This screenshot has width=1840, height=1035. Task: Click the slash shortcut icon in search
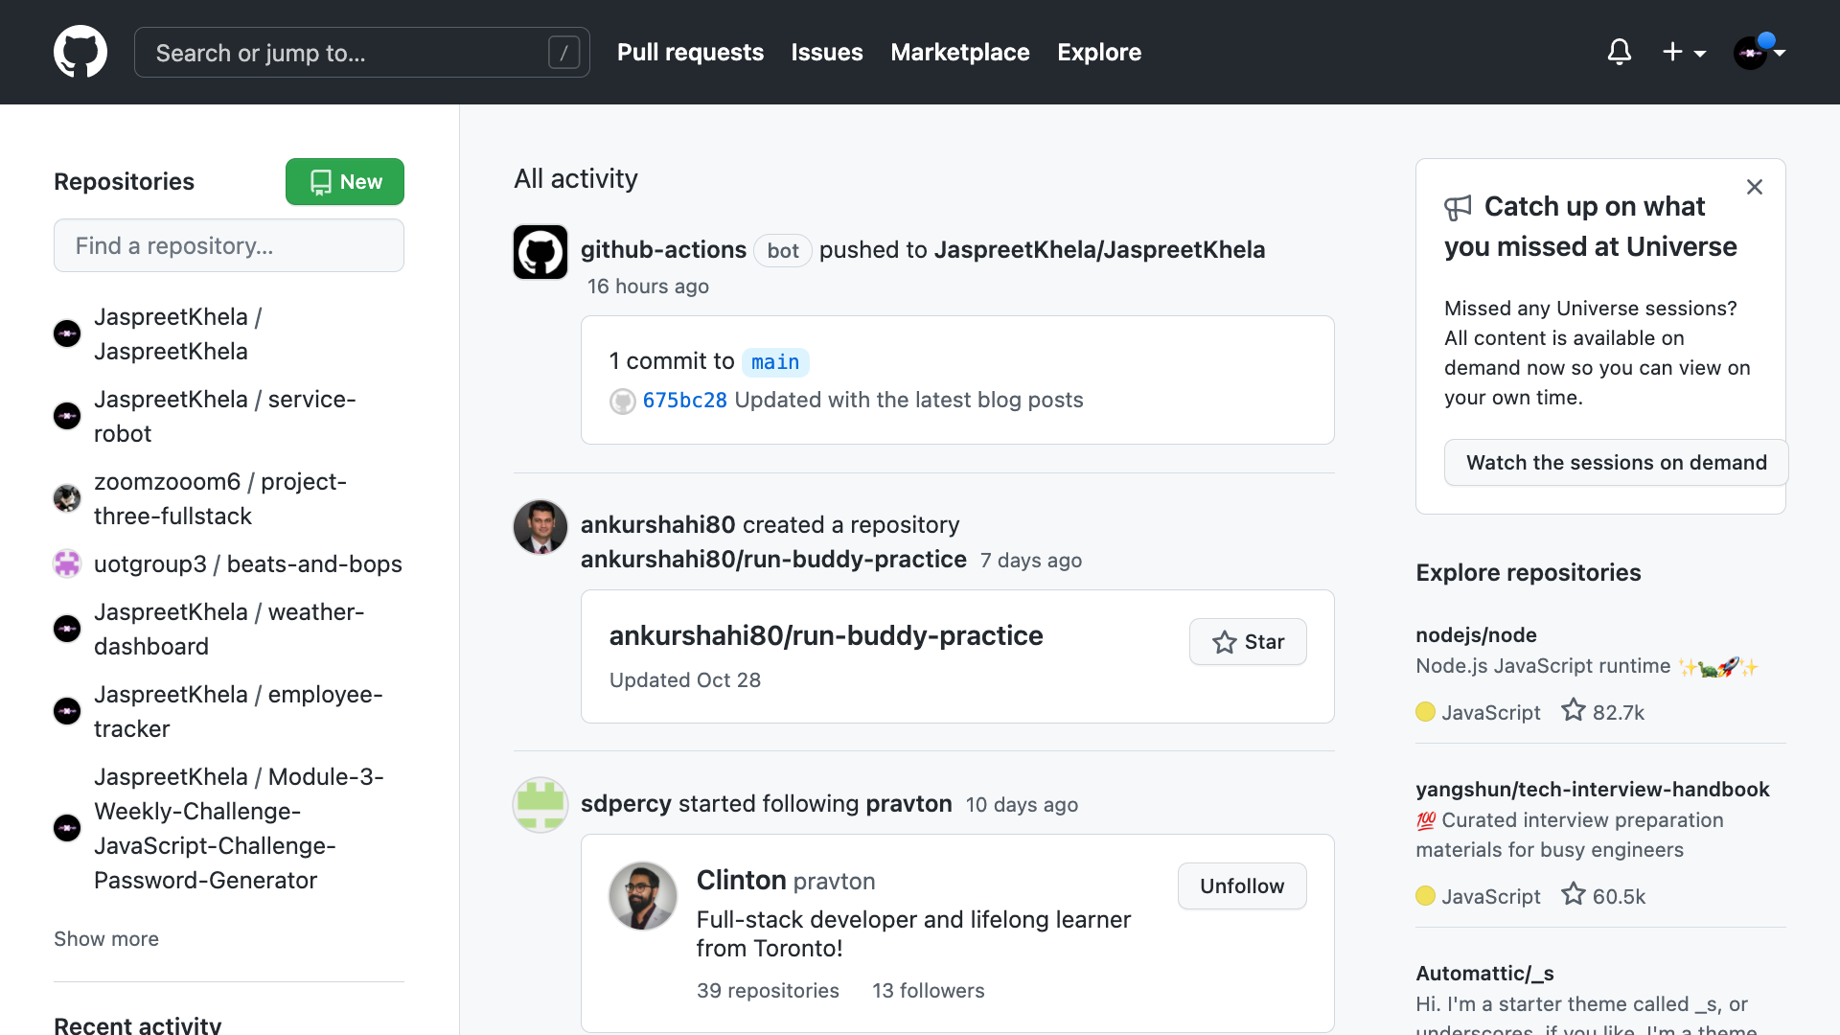563,52
